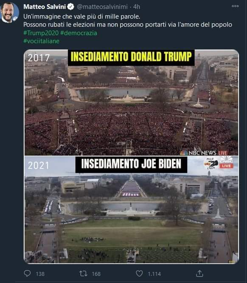
Task: Click the @matteosalvinimi handle
Action: click(102, 7)
